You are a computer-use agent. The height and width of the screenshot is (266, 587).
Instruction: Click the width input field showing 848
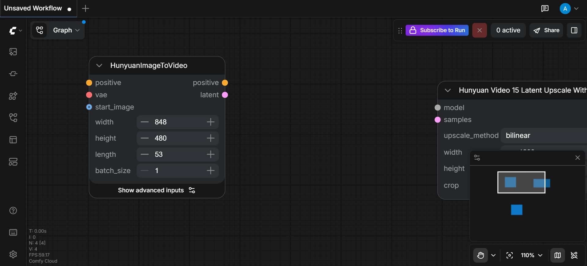click(177, 122)
